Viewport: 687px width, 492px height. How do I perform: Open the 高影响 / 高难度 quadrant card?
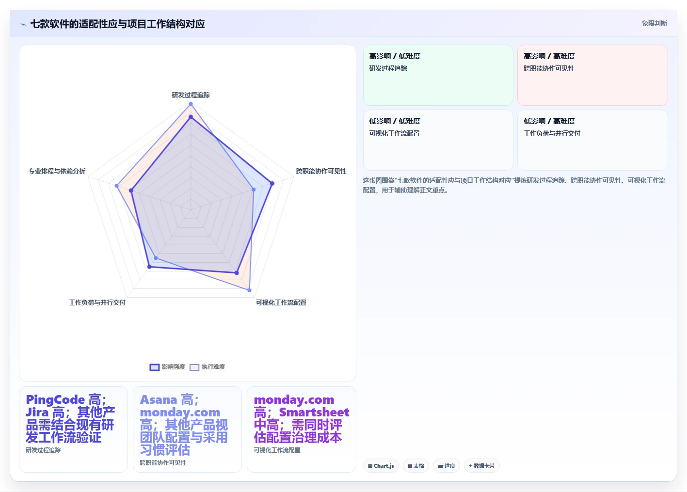tap(592, 75)
